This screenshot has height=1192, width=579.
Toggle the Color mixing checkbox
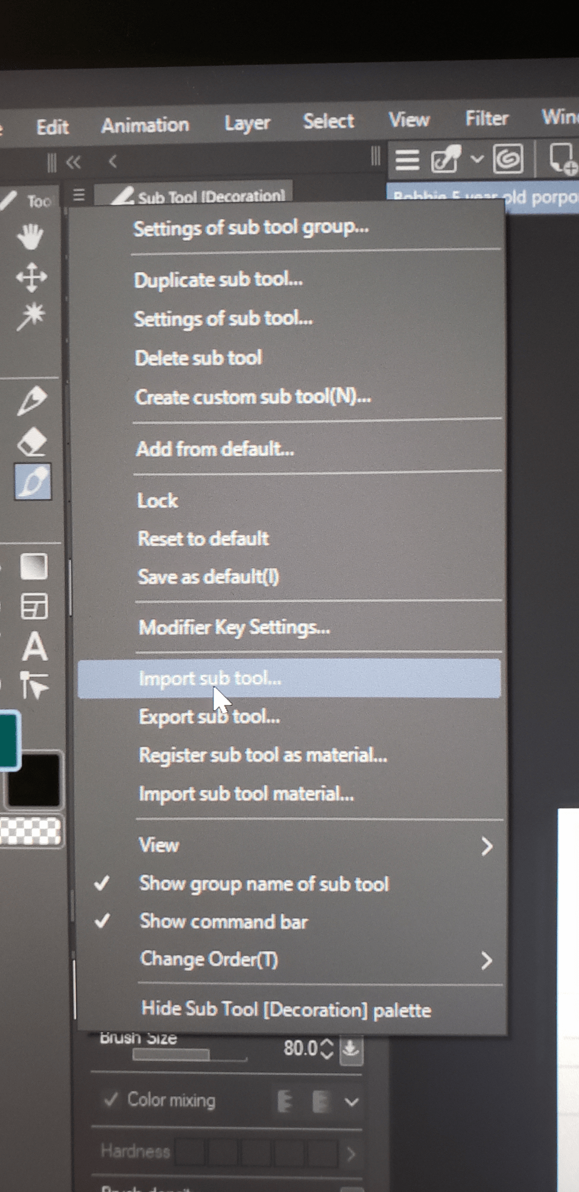tap(111, 1100)
